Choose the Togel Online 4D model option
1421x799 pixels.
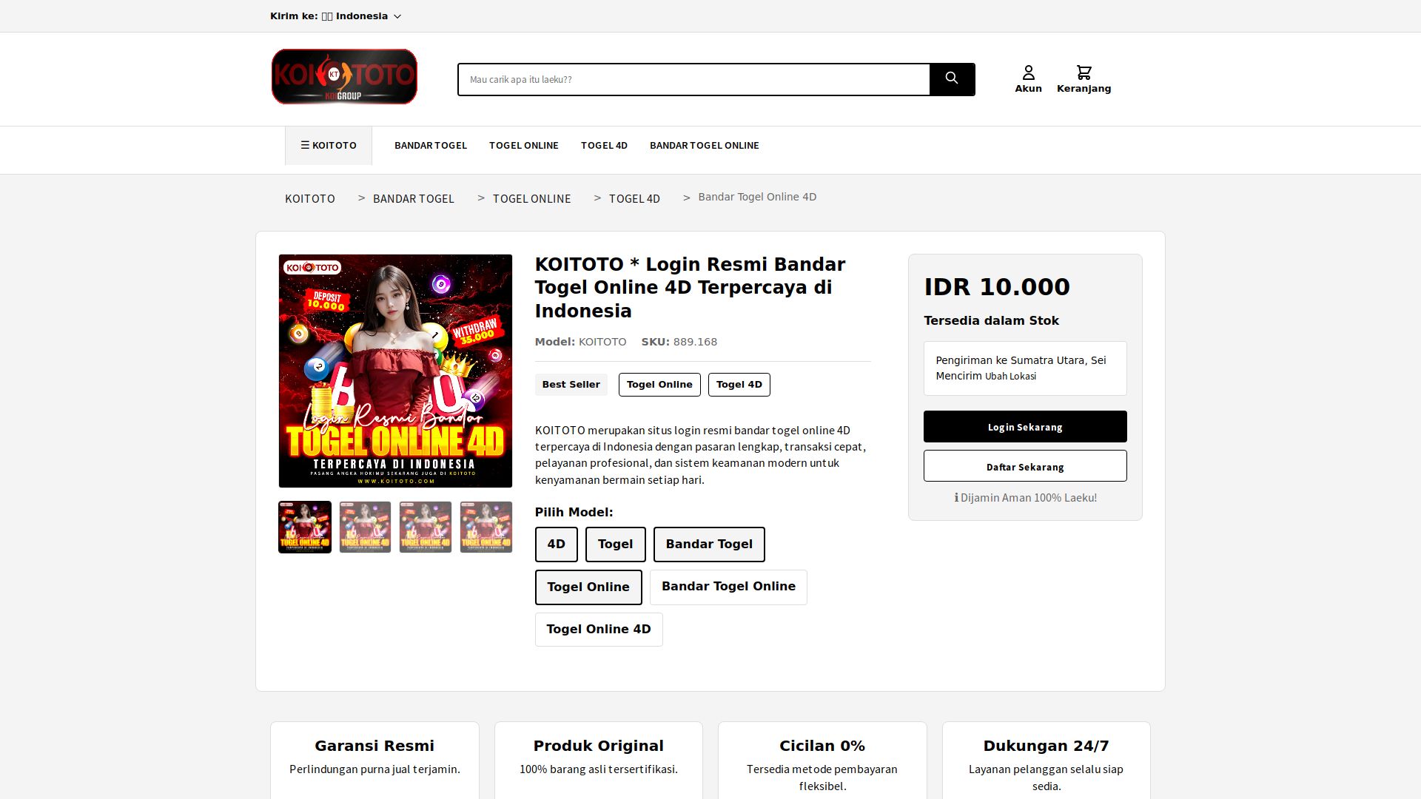click(599, 630)
